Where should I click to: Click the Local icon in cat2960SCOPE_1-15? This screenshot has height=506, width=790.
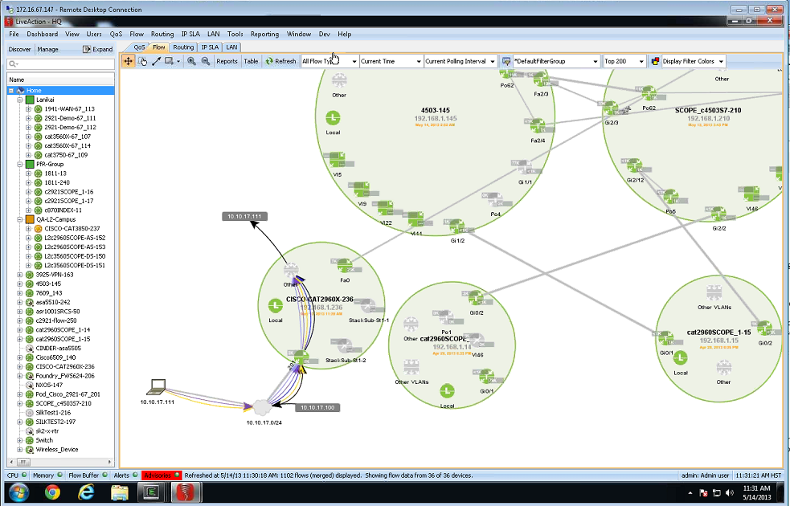pyautogui.click(x=680, y=358)
